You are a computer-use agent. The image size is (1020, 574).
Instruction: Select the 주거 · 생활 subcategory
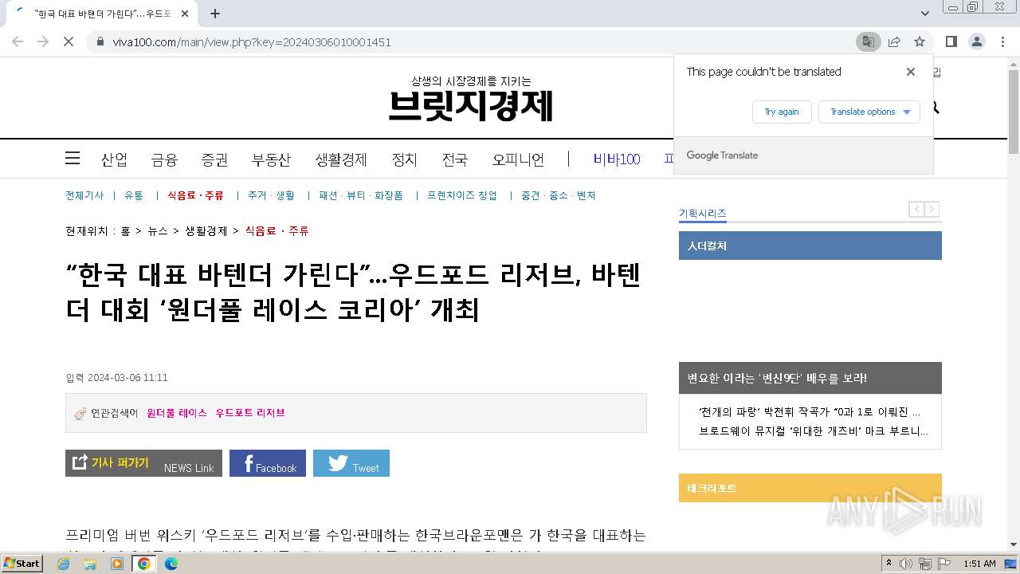[271, 195]
